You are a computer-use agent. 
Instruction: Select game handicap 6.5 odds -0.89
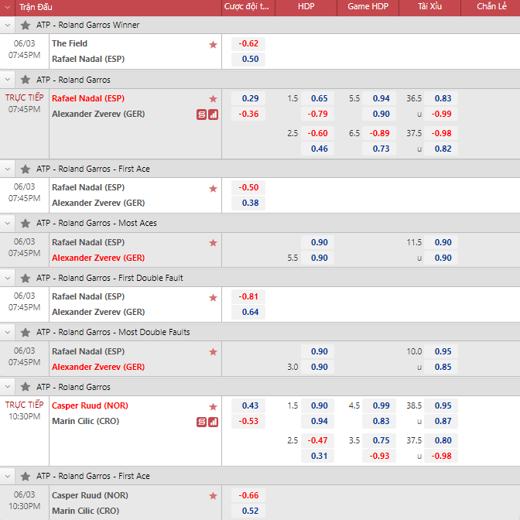(379, 133)
